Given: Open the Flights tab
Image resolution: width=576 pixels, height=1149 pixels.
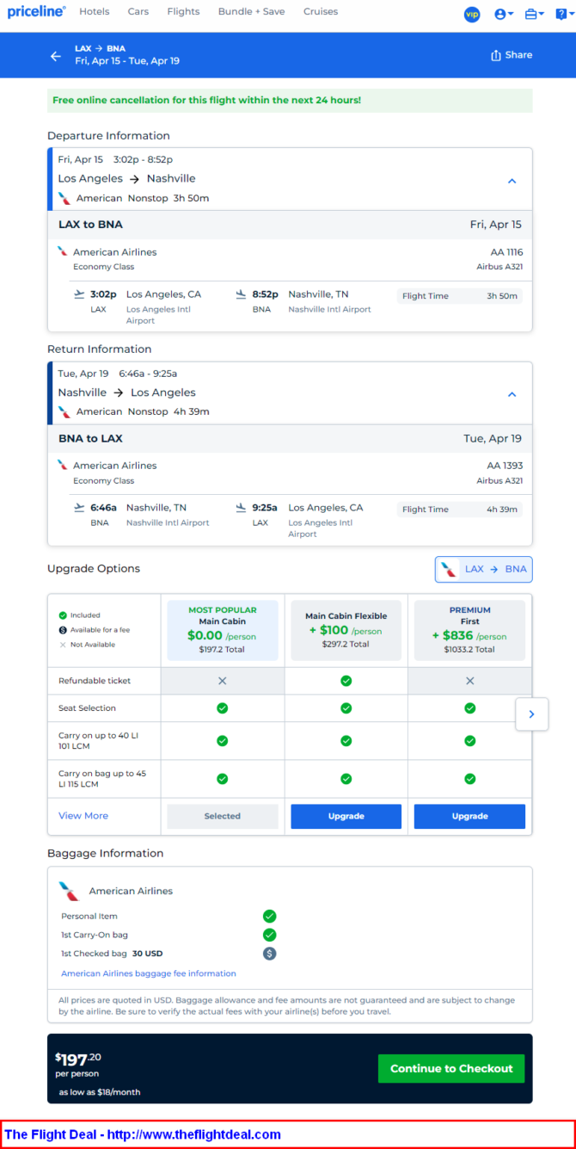Looking at the screenshot, I should [x=184, y=12].
